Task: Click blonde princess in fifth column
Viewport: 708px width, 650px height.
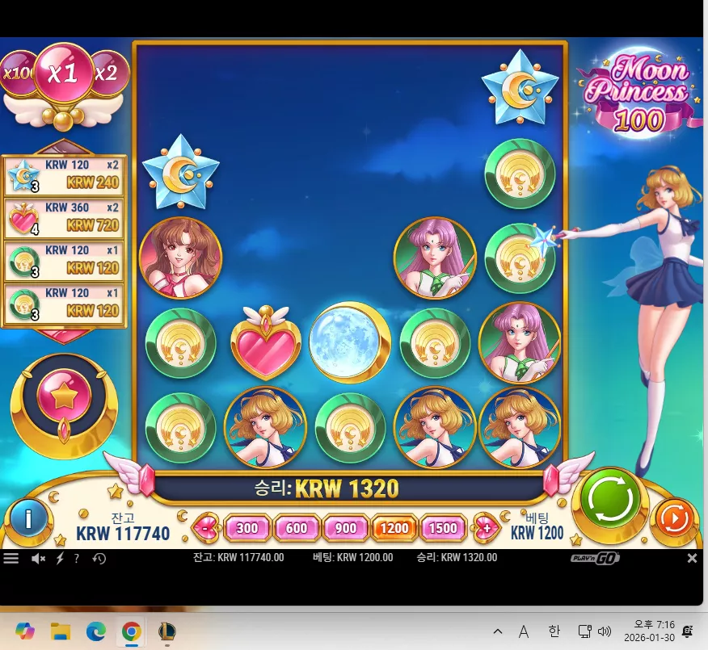Action: 520,426
